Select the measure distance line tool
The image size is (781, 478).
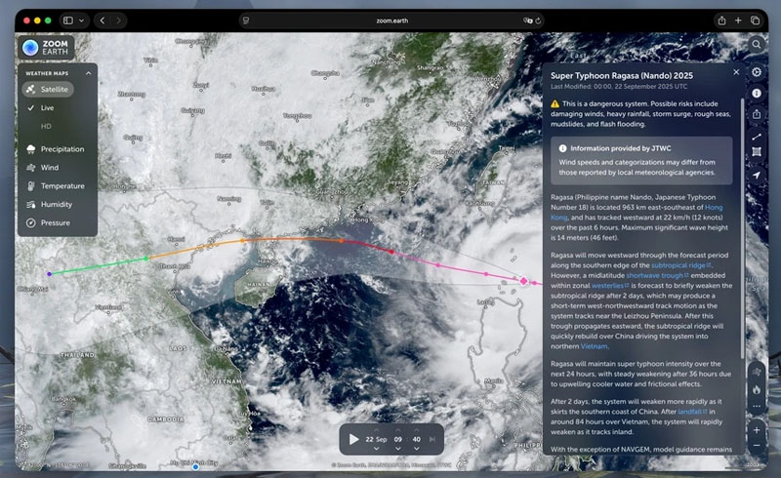[758, 136]
